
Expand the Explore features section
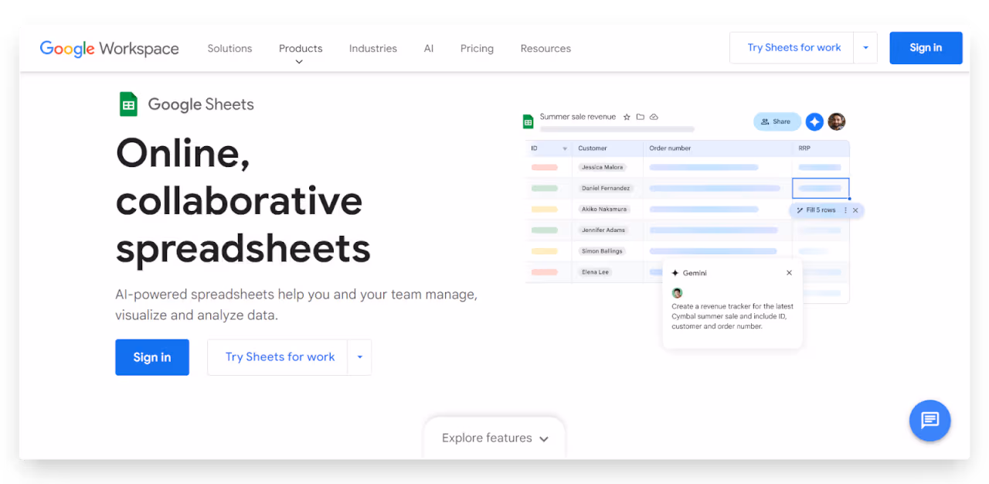point(494,438)
